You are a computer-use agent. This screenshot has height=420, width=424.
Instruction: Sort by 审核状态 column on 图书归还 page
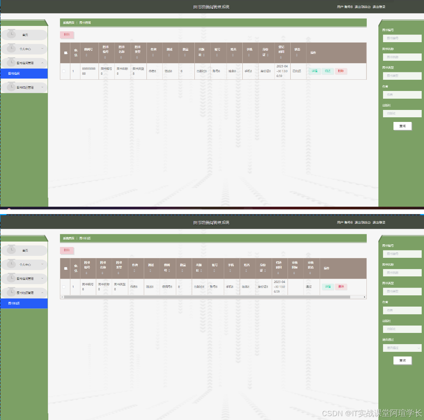310,273
